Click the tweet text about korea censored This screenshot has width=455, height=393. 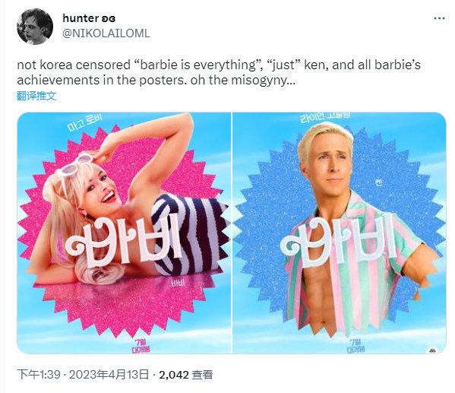coord(219,72)
